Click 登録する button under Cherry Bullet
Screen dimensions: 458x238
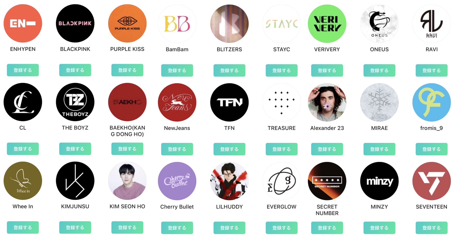pyautogui.click(x=177, y=228)
